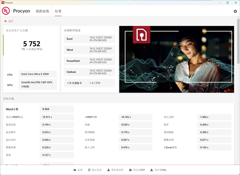This screenshot has width=240, height=175.
Task: Click the 导出成文件 download icon
Action: point(108,170)
